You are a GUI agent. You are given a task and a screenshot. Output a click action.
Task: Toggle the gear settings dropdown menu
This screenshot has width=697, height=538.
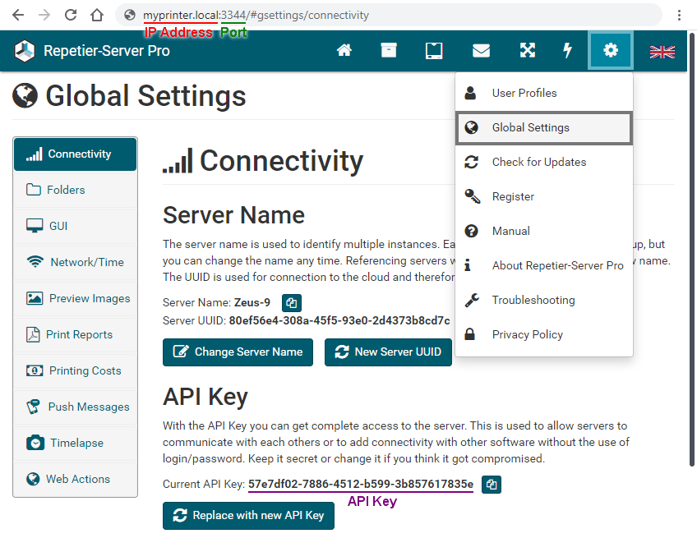tap(610, 51)
